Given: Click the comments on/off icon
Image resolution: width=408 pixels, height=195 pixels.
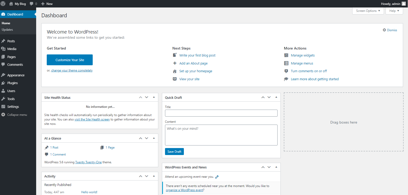Looking at the screenshot, I should 286,71.
